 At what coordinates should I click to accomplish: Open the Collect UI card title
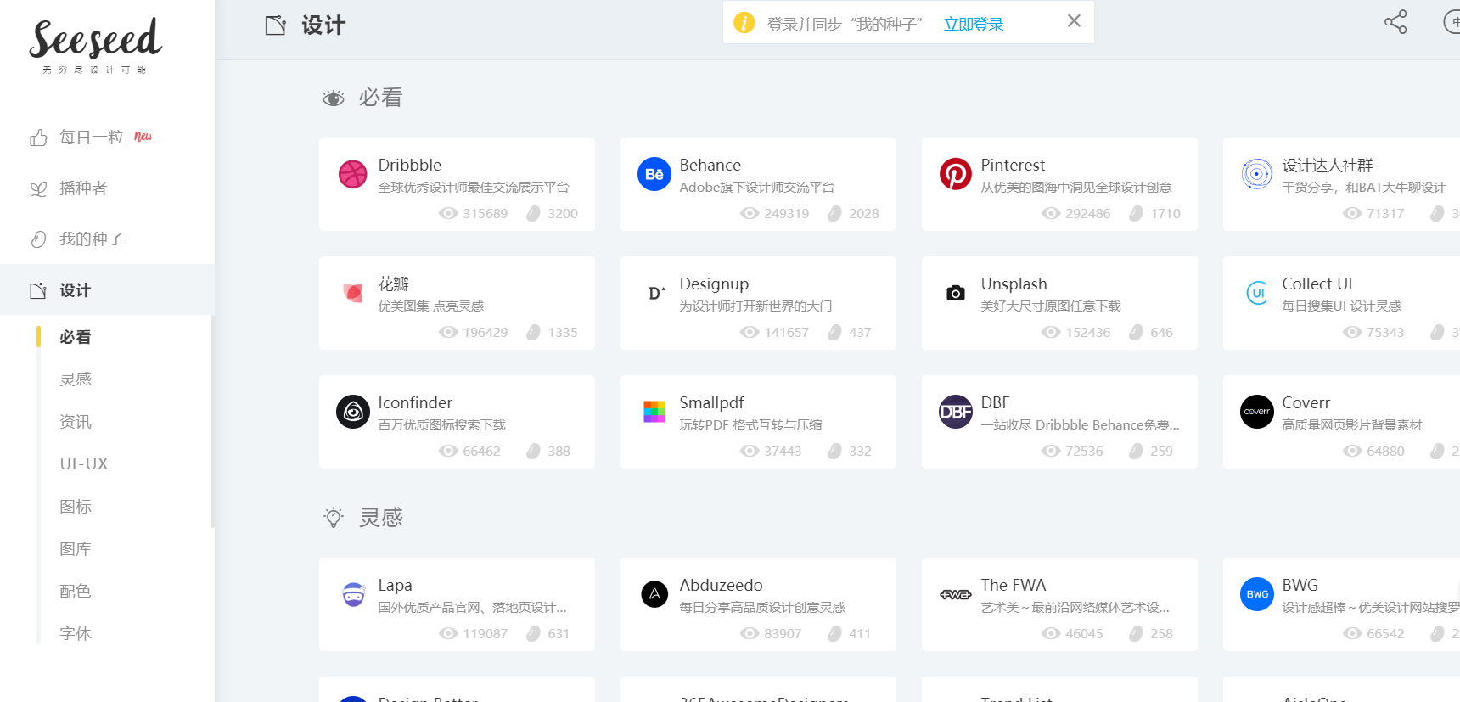coord(1317,284)
